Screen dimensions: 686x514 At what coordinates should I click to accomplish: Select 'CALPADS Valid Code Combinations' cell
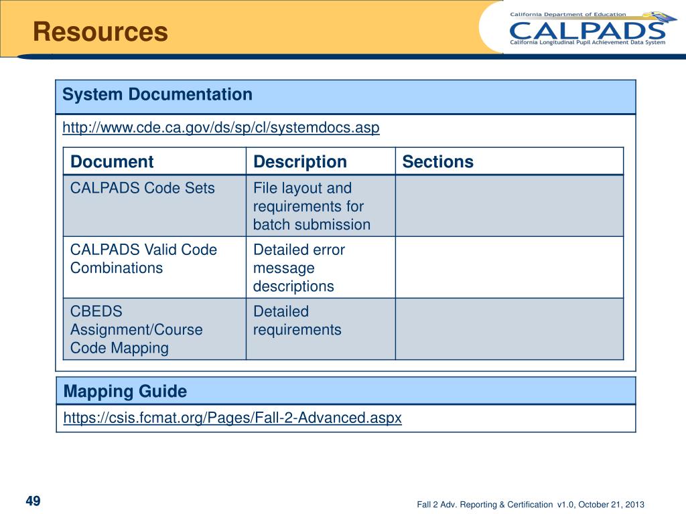pos(155,268)
